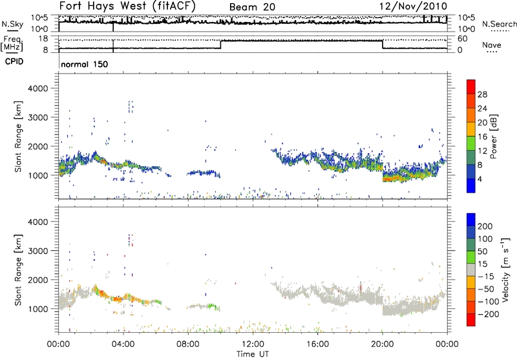Screen dimensions: 517x358
Task: Click the 'Fort Hays West (fitACF)' title
Action: click(127, 6)
